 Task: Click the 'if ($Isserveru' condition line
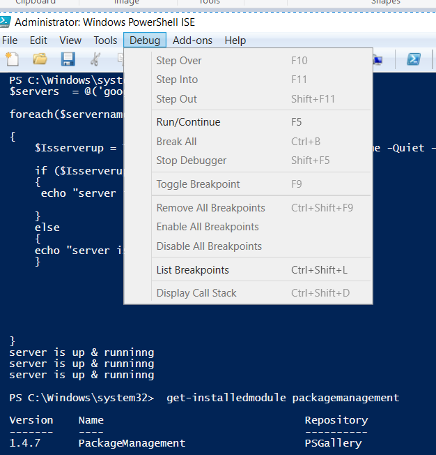pos(79,170)
